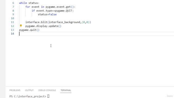Click line number 10 in gutter

tap(13, 18)
